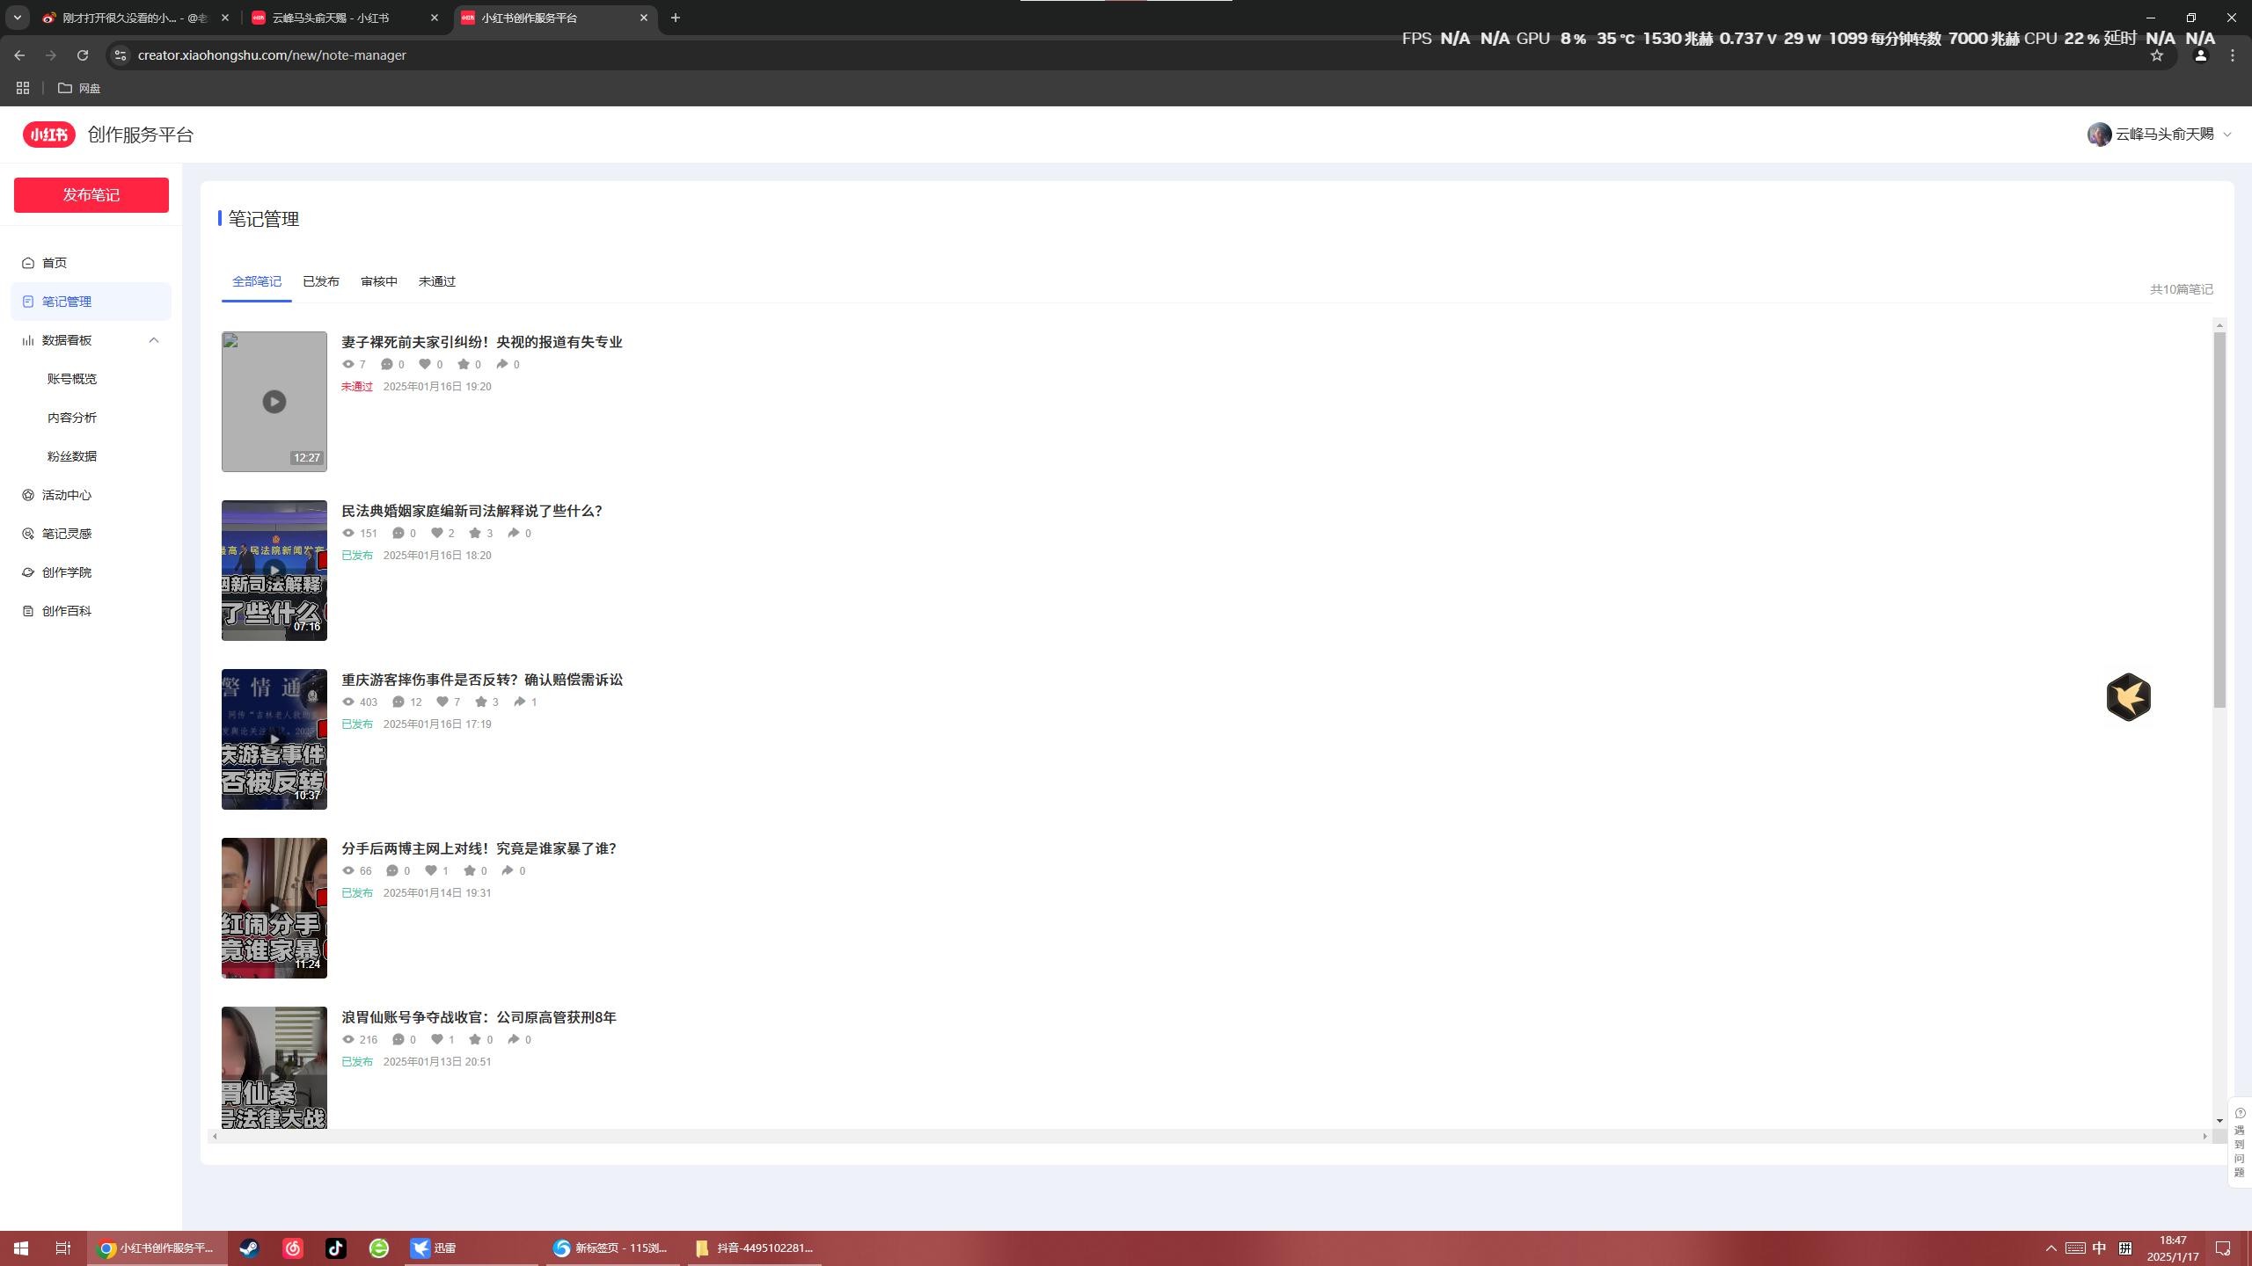
Task: Open 活动中心 in the sidebar
Action: pyautogui.click(x=66, y=495)
